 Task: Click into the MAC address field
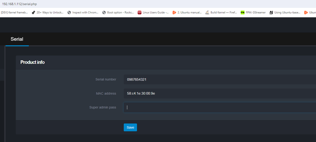(x=219, y=93)
